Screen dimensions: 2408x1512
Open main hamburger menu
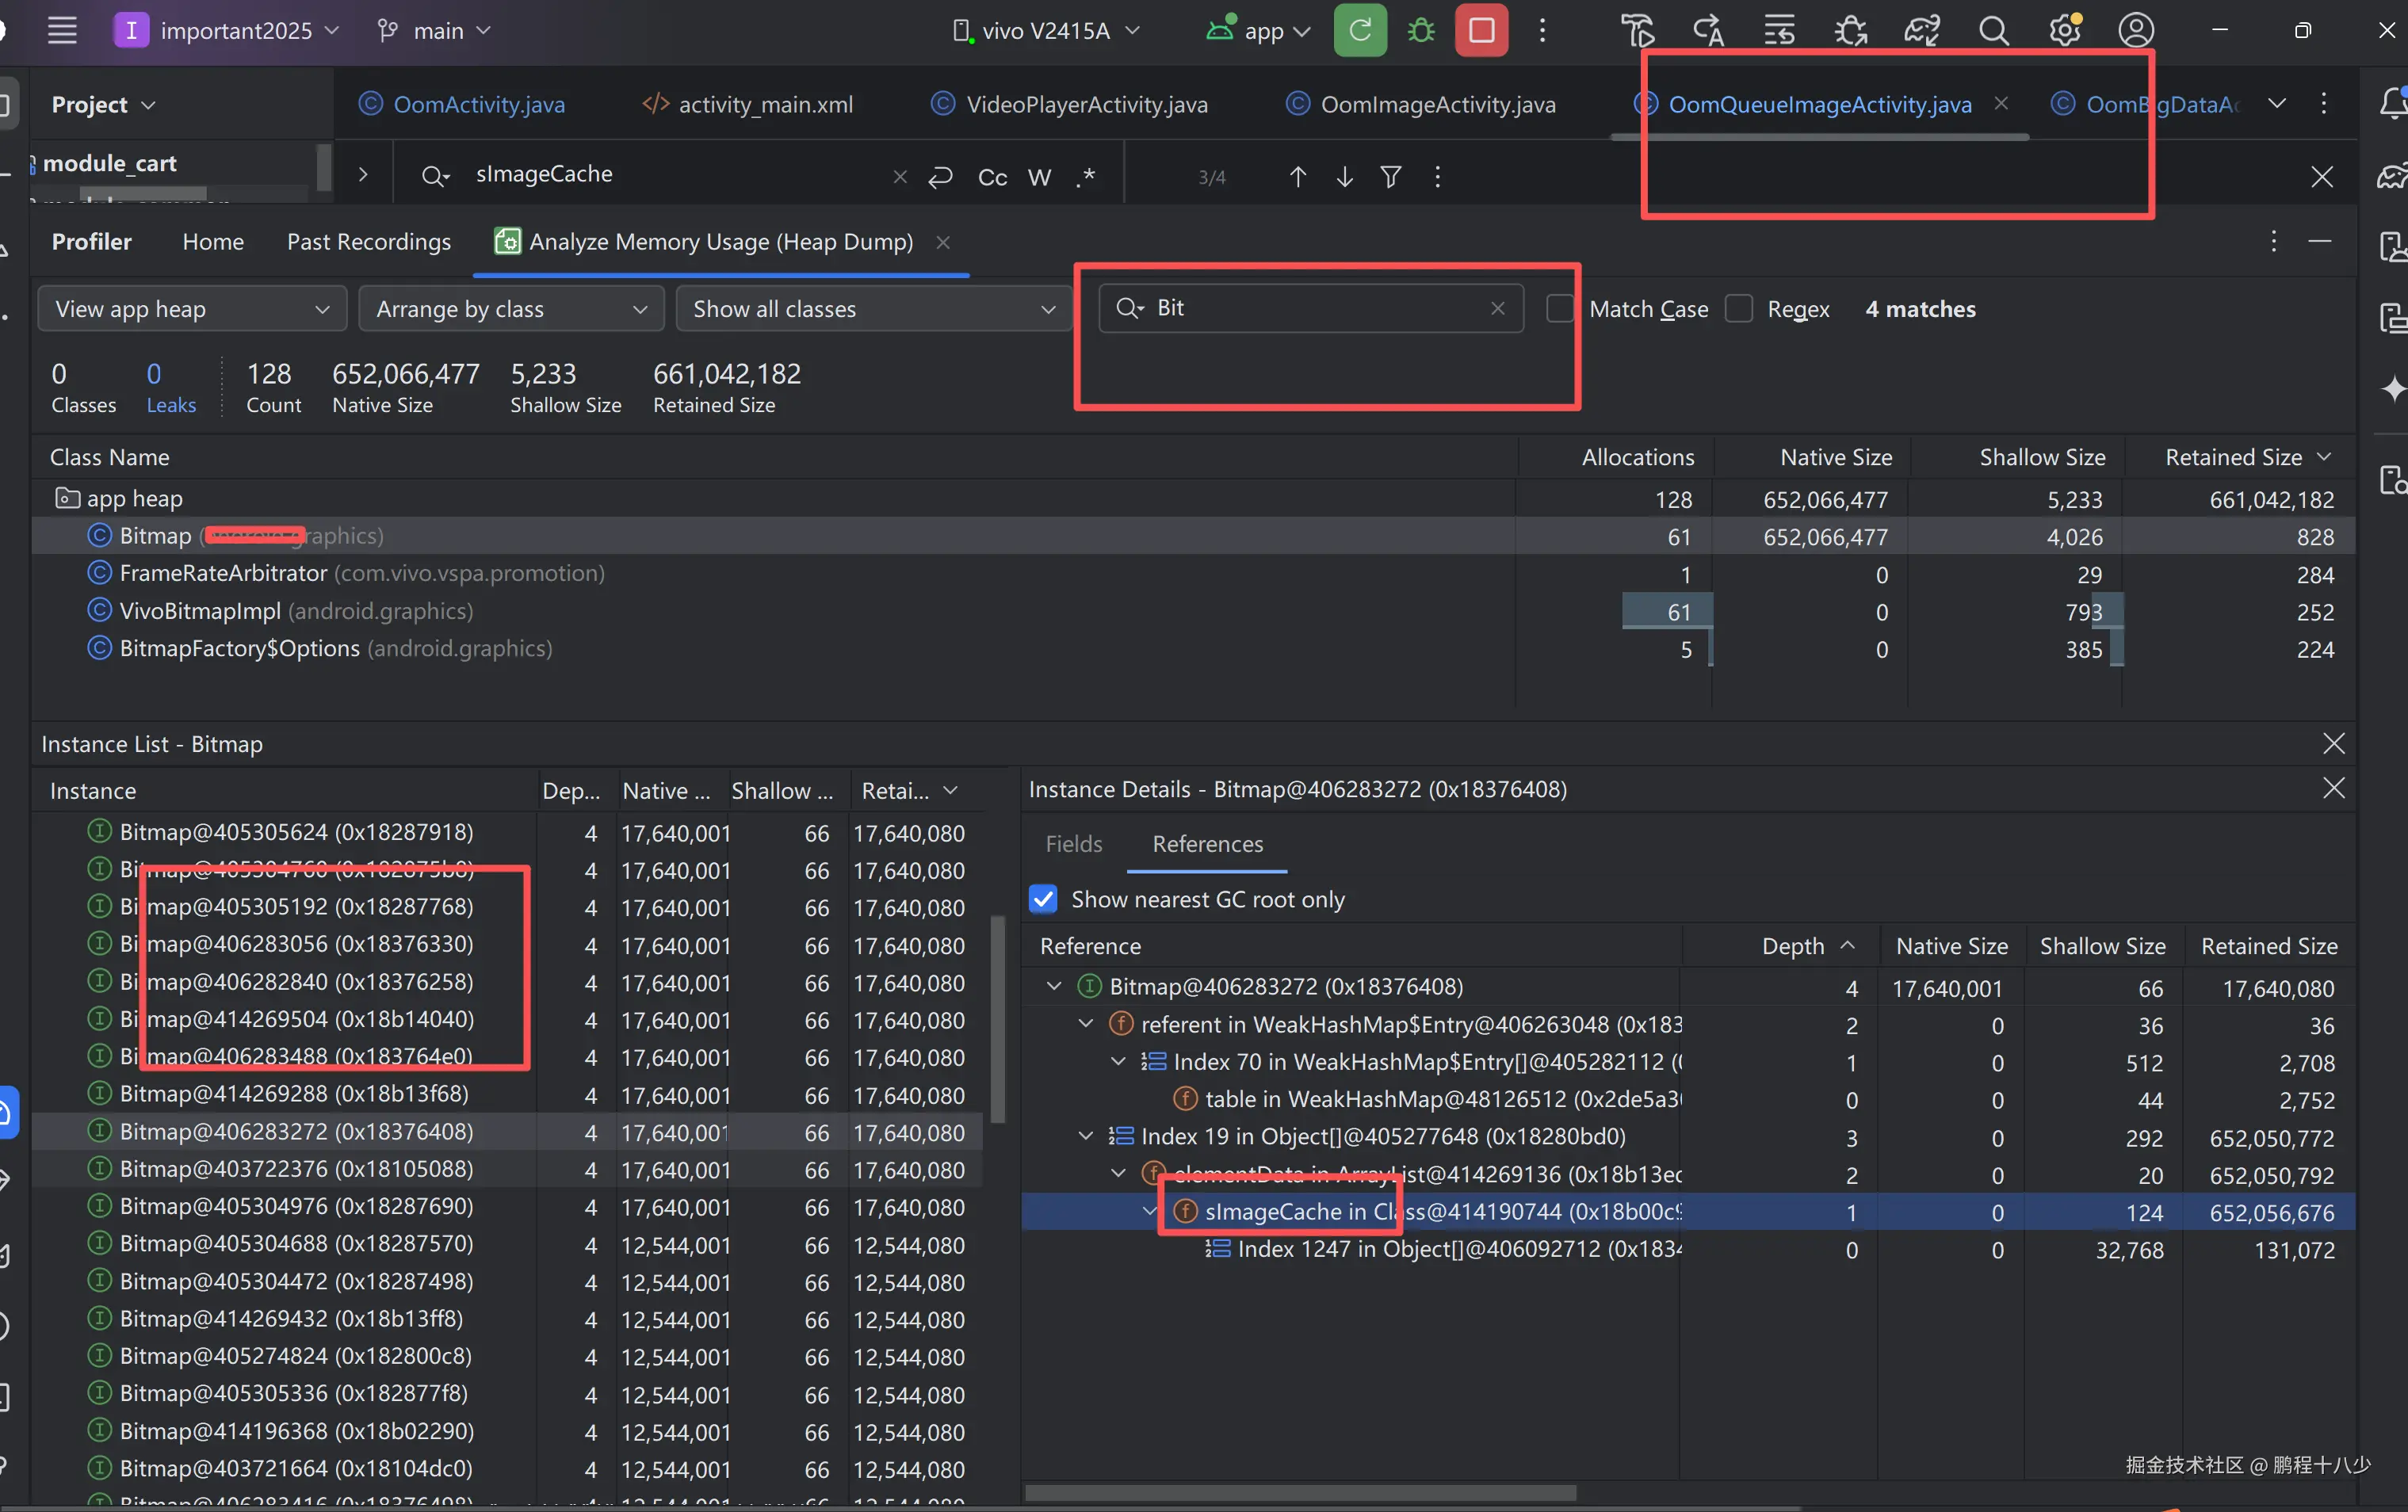(x=62, y=31)
